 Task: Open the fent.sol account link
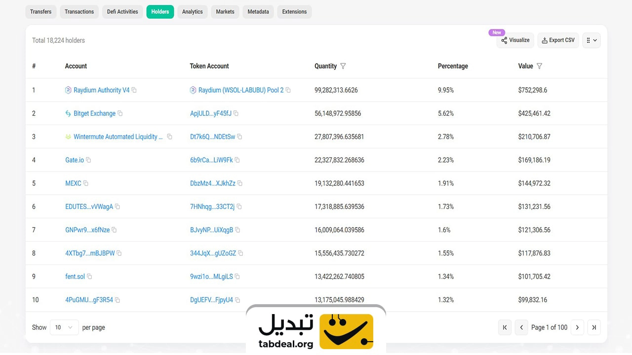(75, 277)
